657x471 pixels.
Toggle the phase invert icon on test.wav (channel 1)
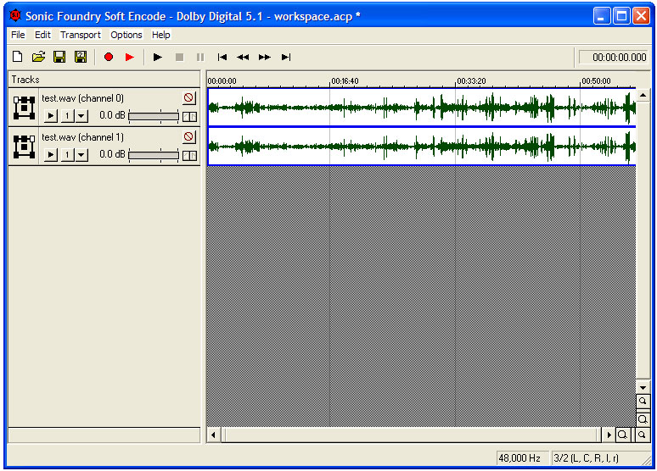[x=189, y=156]
